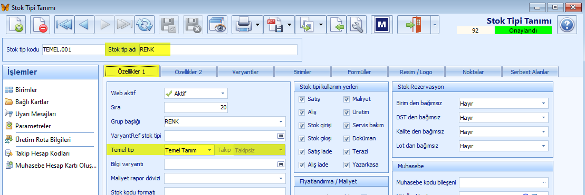Click the Stok tip kodu input field
Viewport: 585px width, 195px height.
73,49
